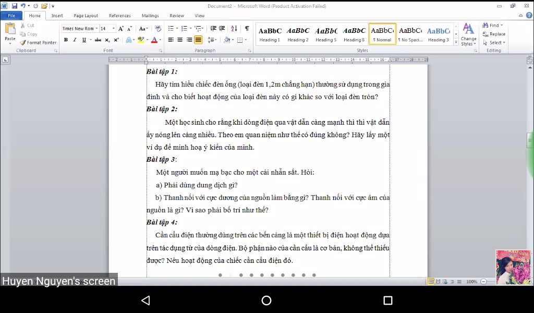The image size is (534, 313).
Task: Switch to the References tab
Action: [119, 16]
